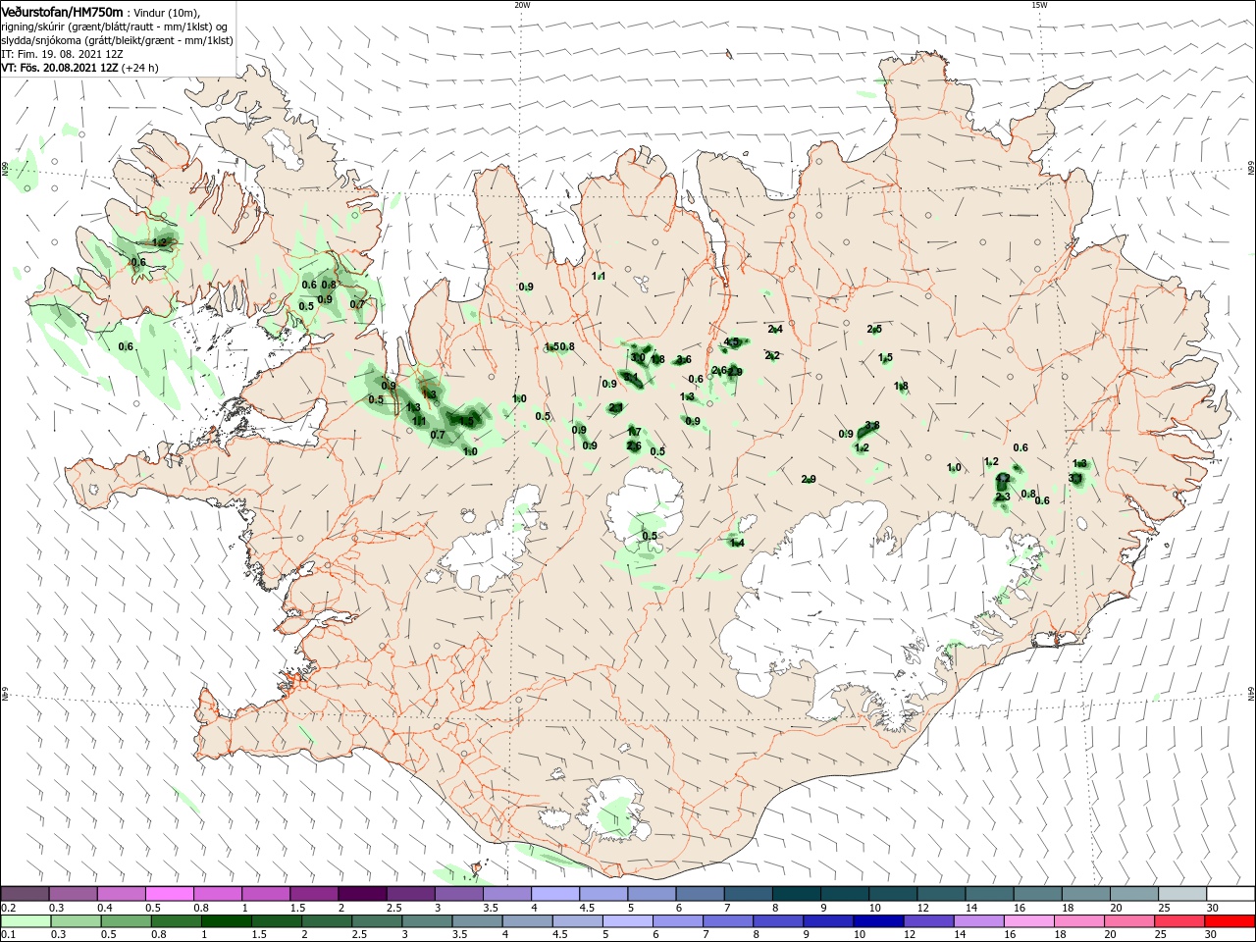Viewport: 1256px width, 942px height.
Task: Click the Veðurstofan/HM750m map title
Action: pos(62,11)
